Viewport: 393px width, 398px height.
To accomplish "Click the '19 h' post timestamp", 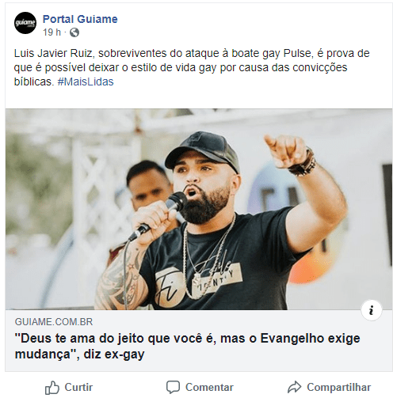I will point(52,32).
